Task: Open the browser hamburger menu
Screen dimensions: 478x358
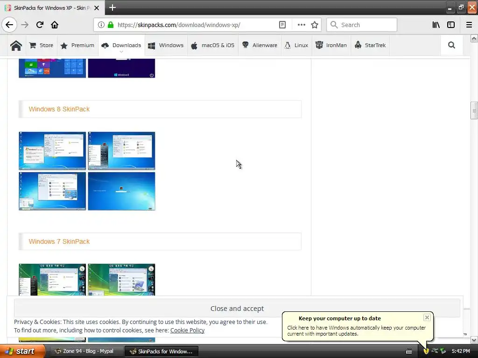Action: point(469,25)
